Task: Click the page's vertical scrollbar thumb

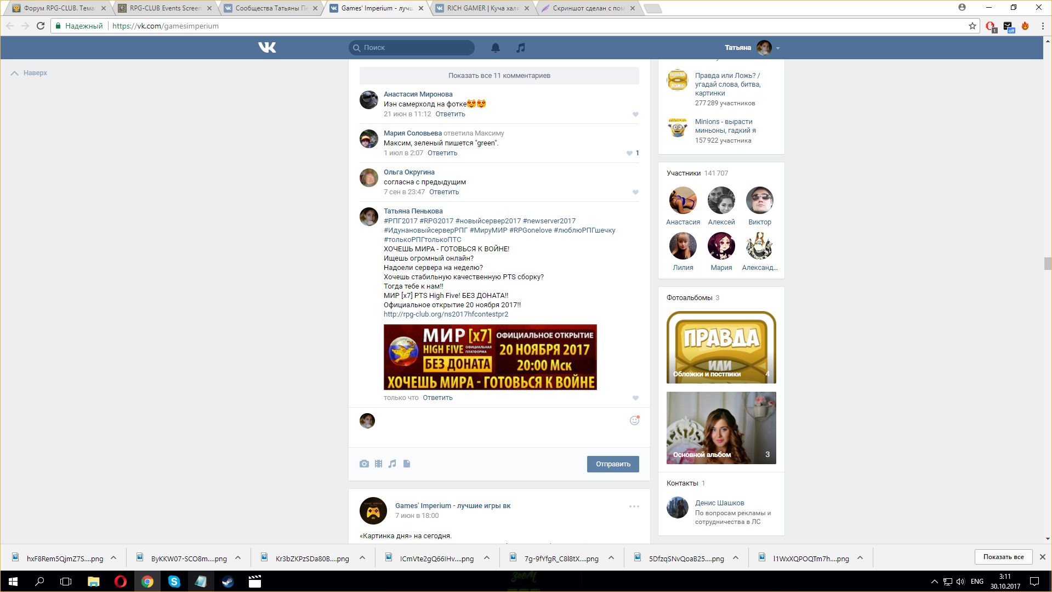Action: (x=1047, y=264)
